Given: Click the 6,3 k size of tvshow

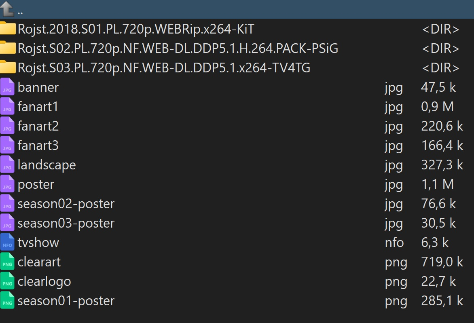Looking at the screenshot, I should click(x=435, y=243).
